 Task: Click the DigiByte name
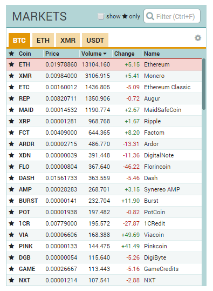tap(155, 257)
